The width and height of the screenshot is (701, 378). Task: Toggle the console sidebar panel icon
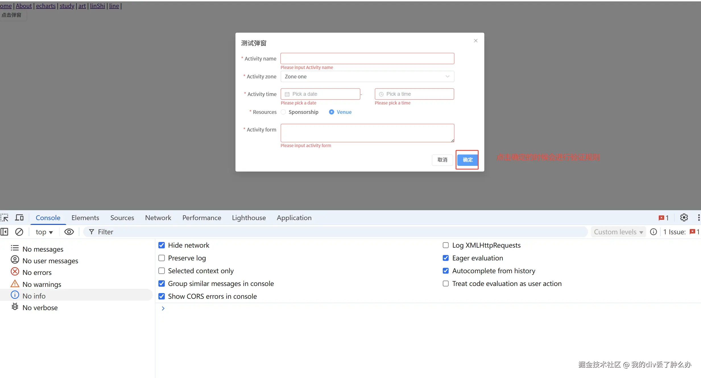(x=5, y=232)
